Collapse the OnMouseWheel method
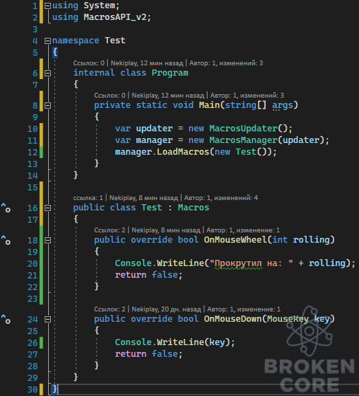Screen dimensions: 359x396 (47, 241)
